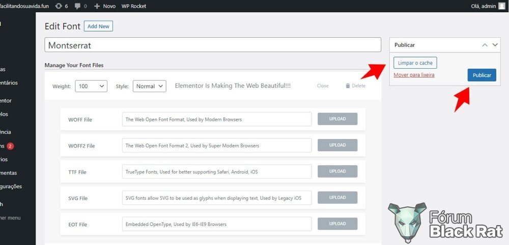
Task: Click Limpar o cache button
Action: tap(415, 63)
